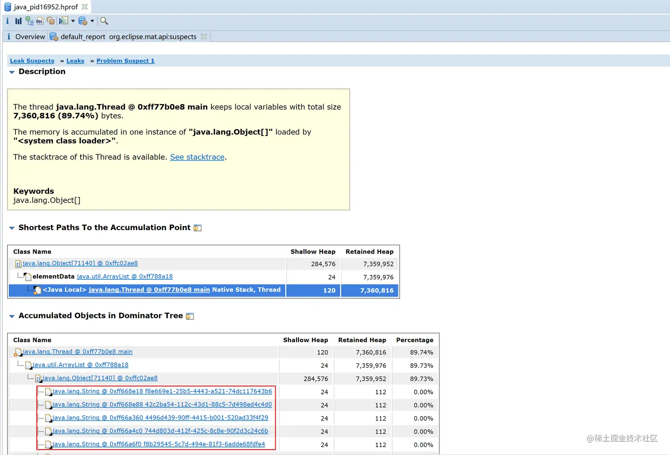Screen dimensions: 670x455
Task: Open String @ 0xff668e18 f8e669e1 link
Action: tap(162, 391)
